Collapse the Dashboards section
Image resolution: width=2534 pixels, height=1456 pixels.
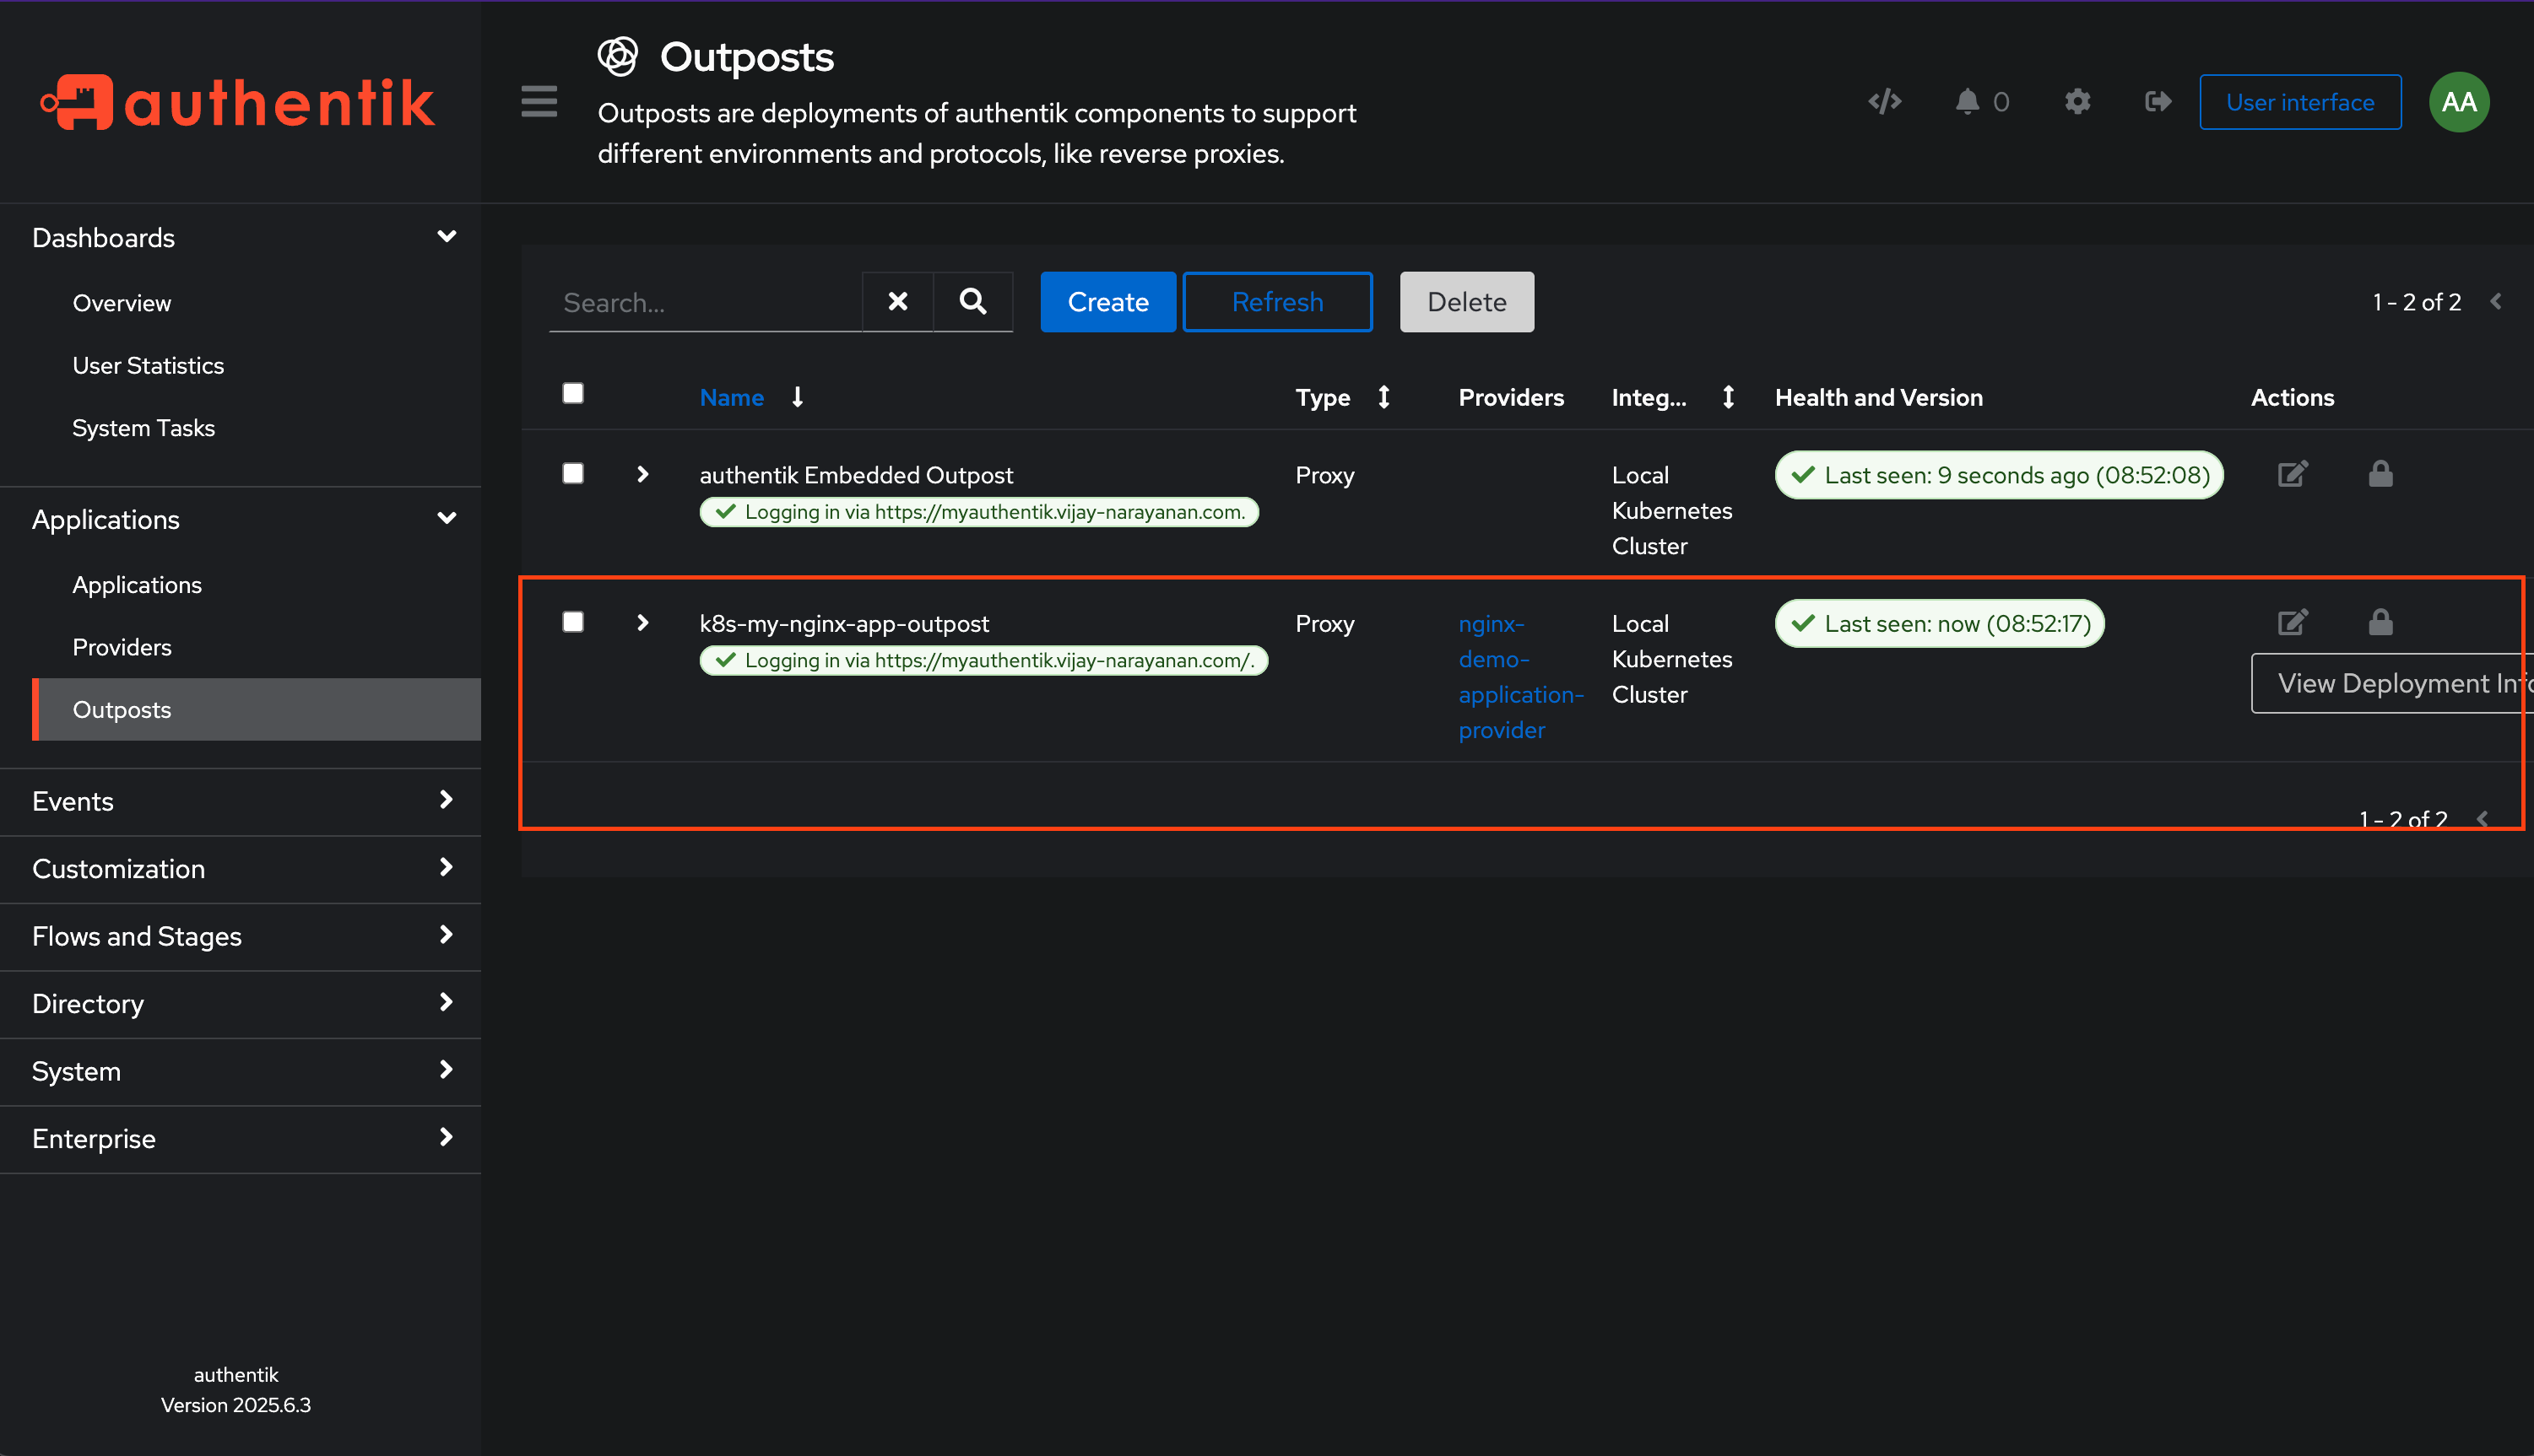point(240,238)
